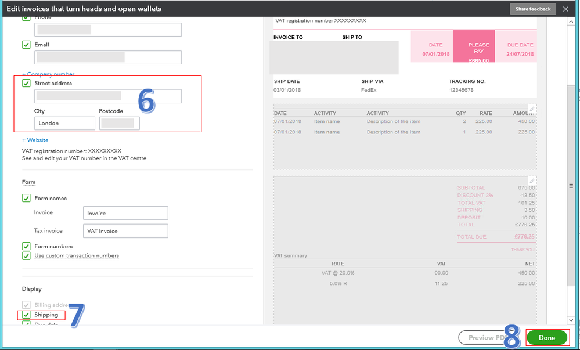The height and width of the screenshot is (350, 580).
Task: Click the VAT Invoice name field
Action: (x=125, y=231)
